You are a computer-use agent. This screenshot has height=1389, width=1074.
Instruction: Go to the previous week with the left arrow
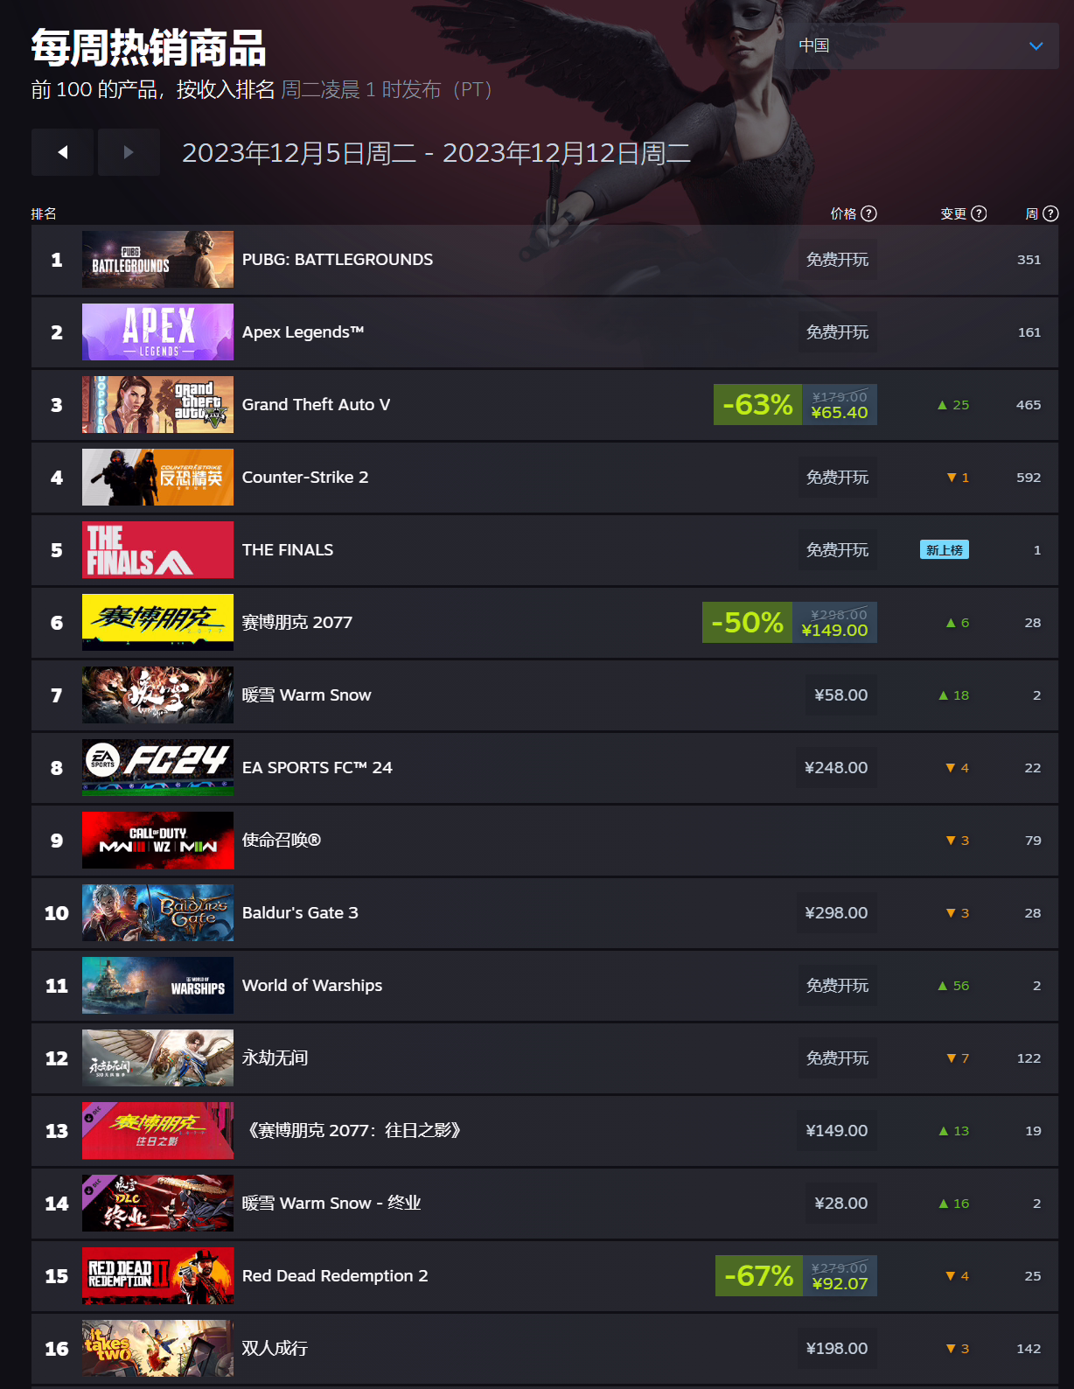click(62, 152)
